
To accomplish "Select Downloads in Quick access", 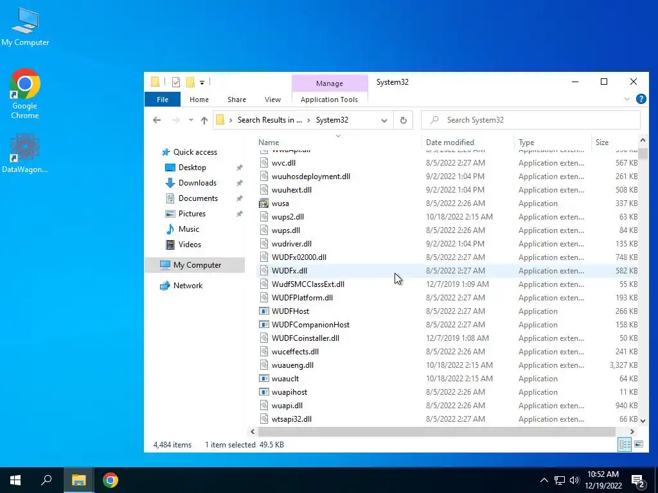I will point(198,183).
